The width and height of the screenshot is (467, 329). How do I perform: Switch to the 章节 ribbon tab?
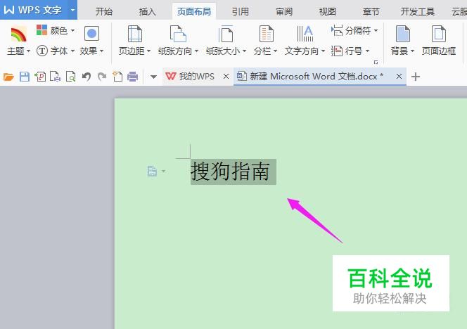click(x=371, y=12)
